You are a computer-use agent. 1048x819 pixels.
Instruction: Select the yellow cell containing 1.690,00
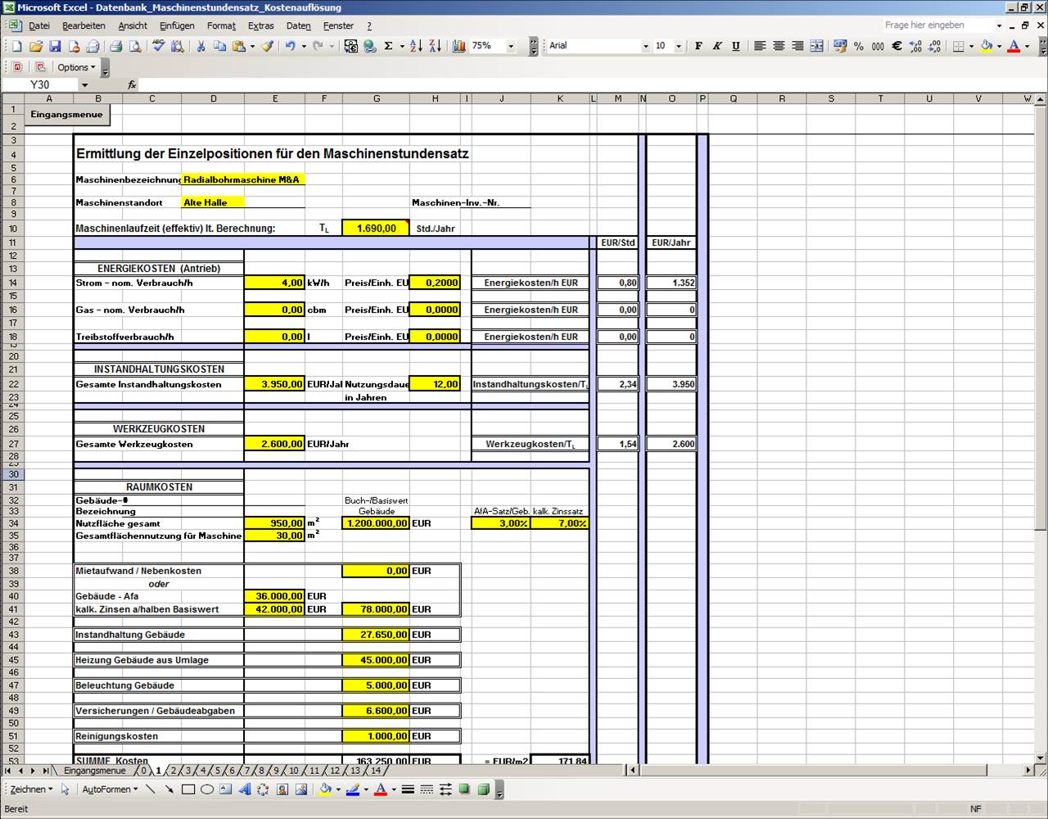[x=376, y=229]
